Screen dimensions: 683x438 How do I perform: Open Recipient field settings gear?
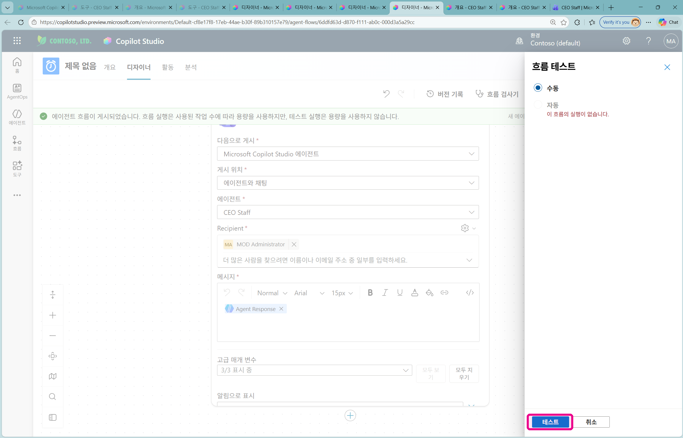coord(465,228)
